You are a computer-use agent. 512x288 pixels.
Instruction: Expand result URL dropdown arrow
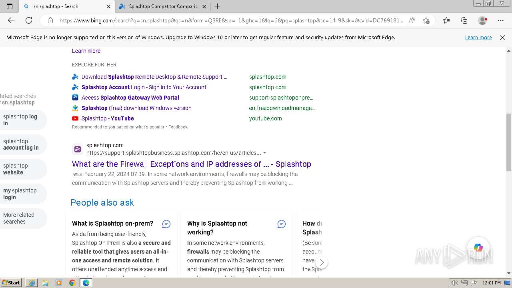[264, 153]
